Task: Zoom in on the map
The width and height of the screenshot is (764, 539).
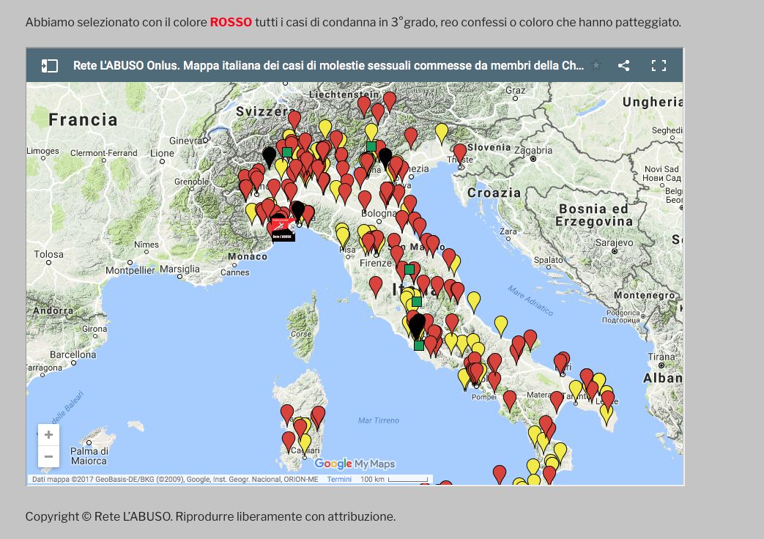Action: [x=49, y=435]
